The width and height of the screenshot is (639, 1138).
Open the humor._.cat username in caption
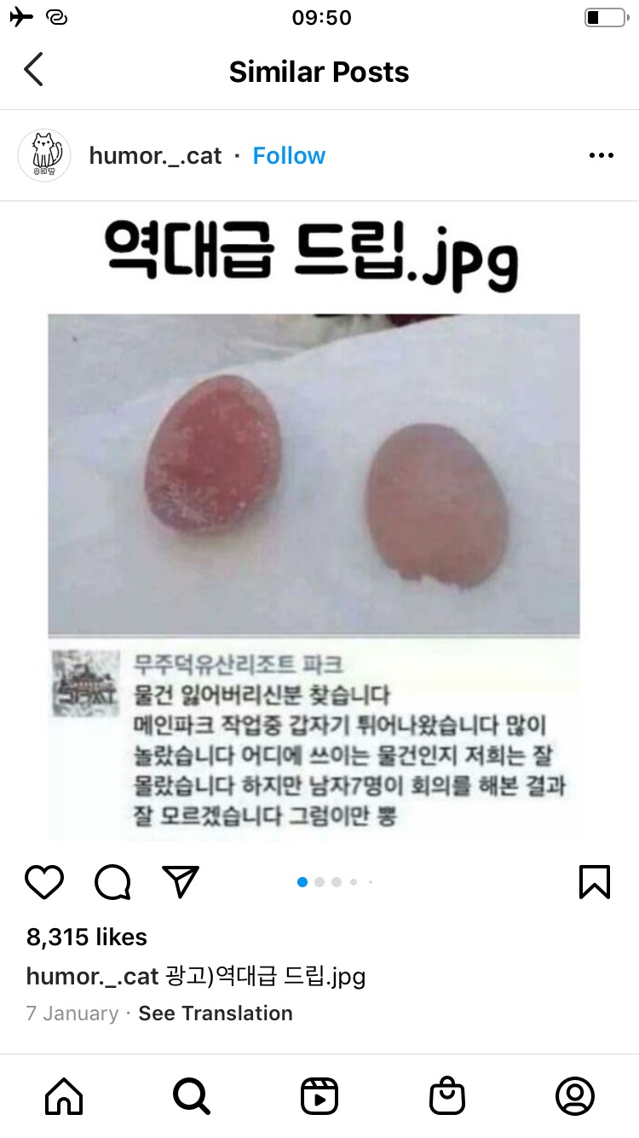93,976
